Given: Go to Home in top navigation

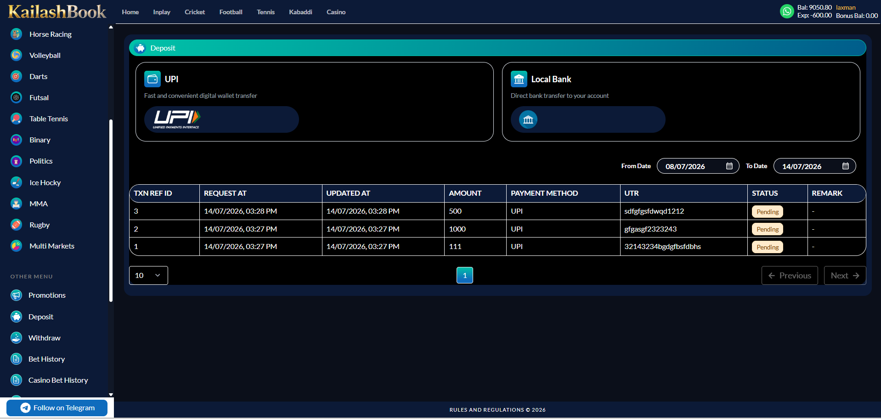Looking at the screenshot, I should coord(130,12).
